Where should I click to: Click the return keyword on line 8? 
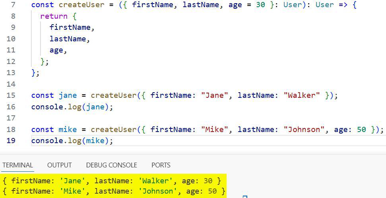[x=54, y=16]
